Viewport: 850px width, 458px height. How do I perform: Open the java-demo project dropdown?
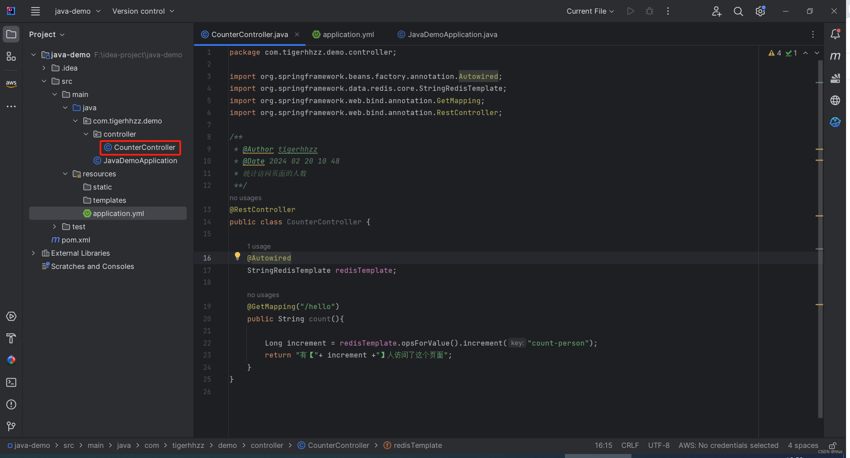tap(78, 11)
